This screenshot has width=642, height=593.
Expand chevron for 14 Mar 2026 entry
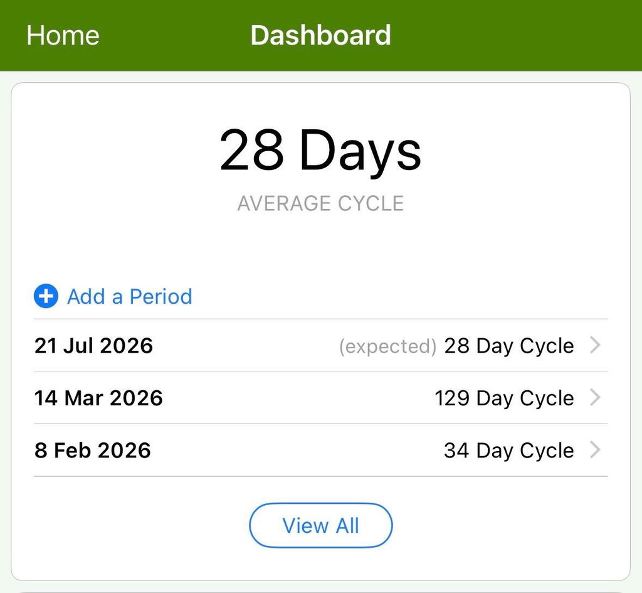tap(595, 397)
